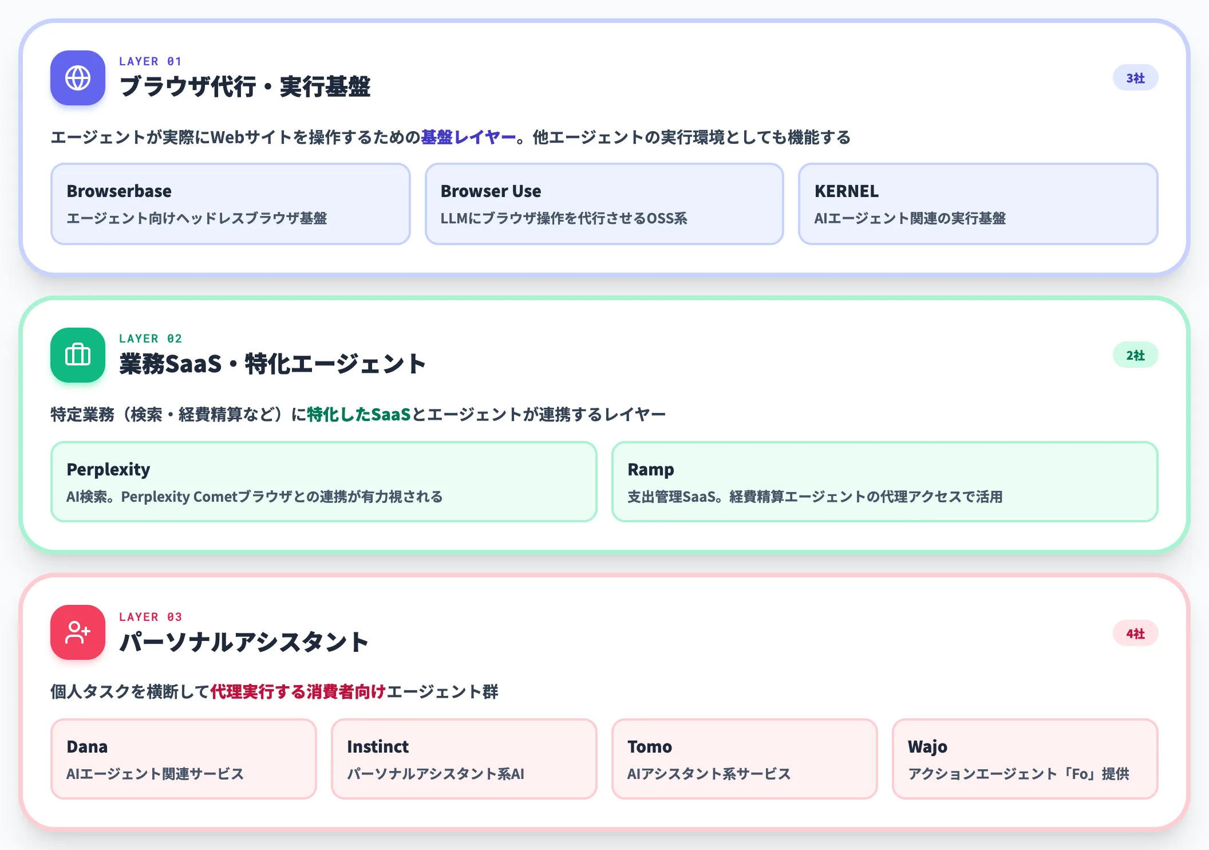The width and height of the screenshot is (1209, 850).
Task: Select the Instinct card
Action: pyautogui.click(x=464, y=759)
